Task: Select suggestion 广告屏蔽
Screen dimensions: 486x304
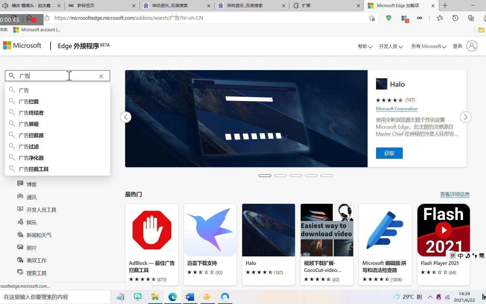Action: (57, 124)
